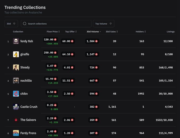Click the 168/2,498 listings value

[166, 68]
